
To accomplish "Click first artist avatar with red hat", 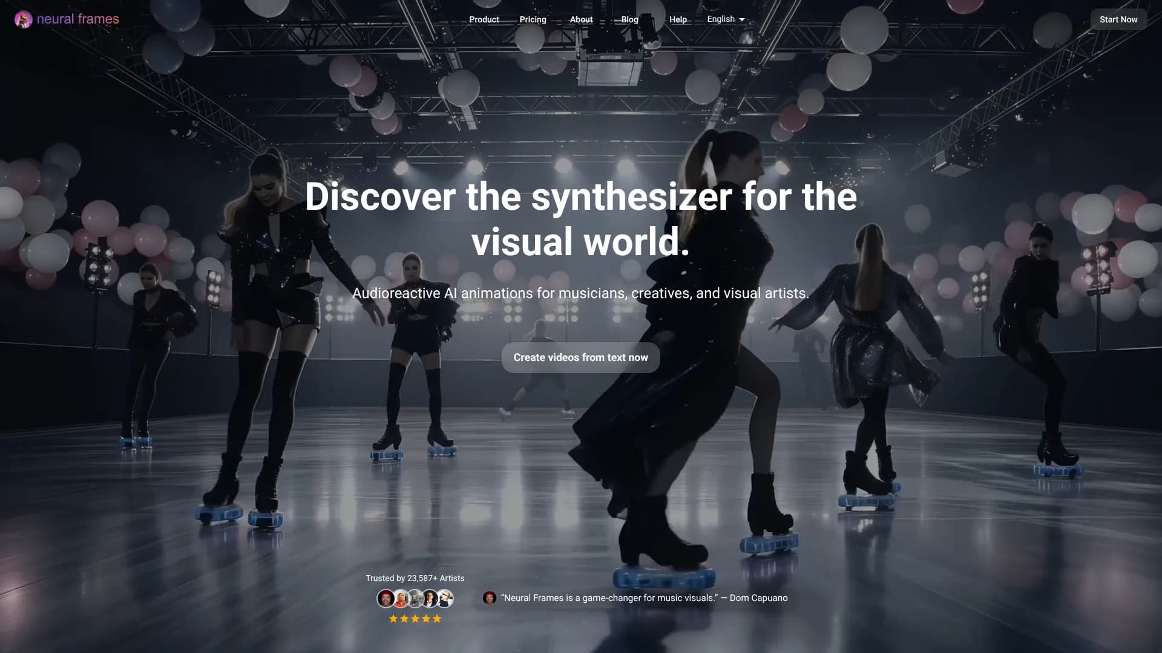I will click(386, 599).
